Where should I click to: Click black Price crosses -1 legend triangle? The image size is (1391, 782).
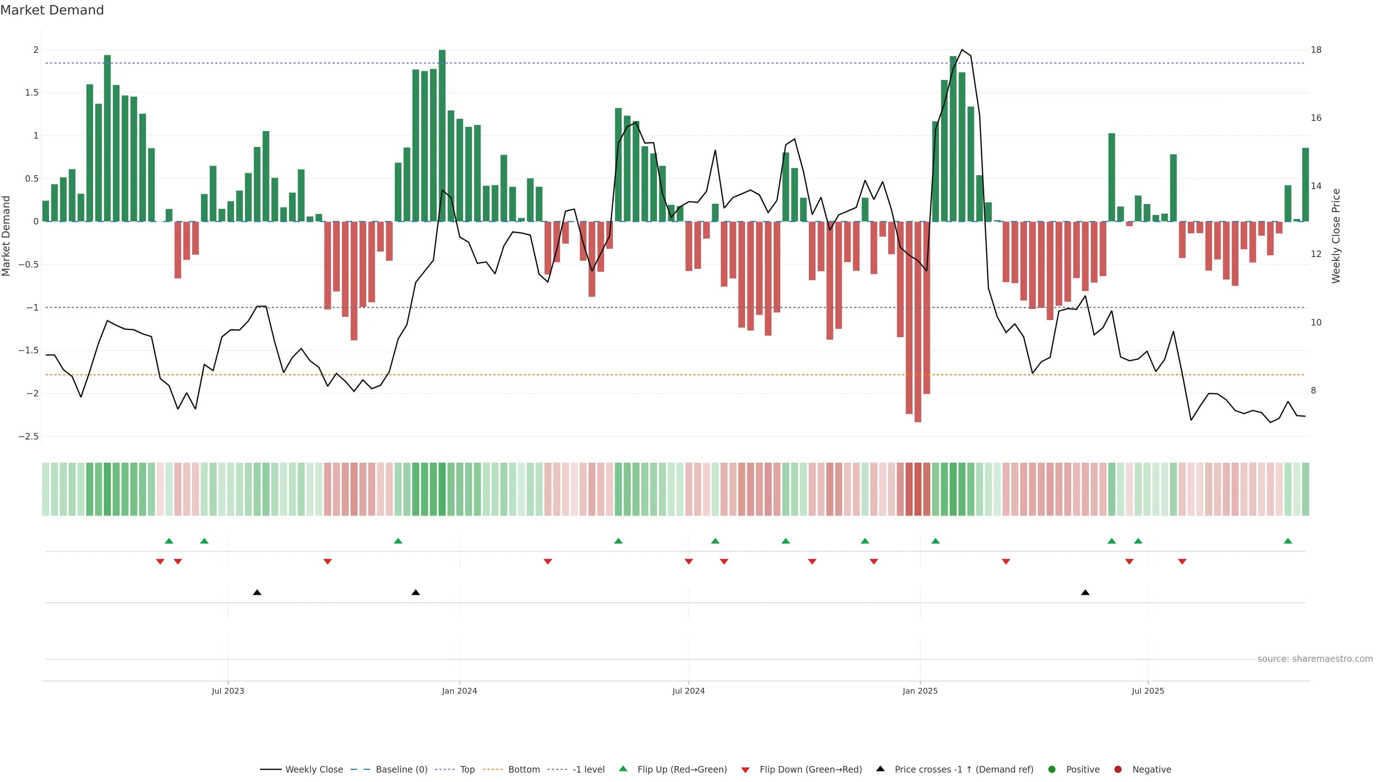pyautogui.click(x=880, y=769)
